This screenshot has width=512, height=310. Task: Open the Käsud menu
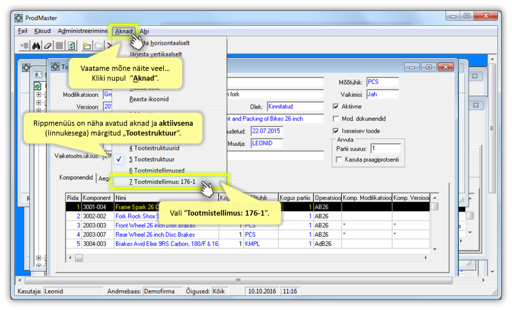coord(42,31)
